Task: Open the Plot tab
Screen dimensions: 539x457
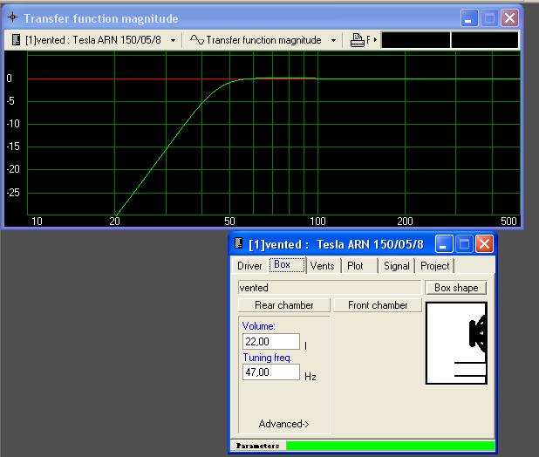Action: 355,266
